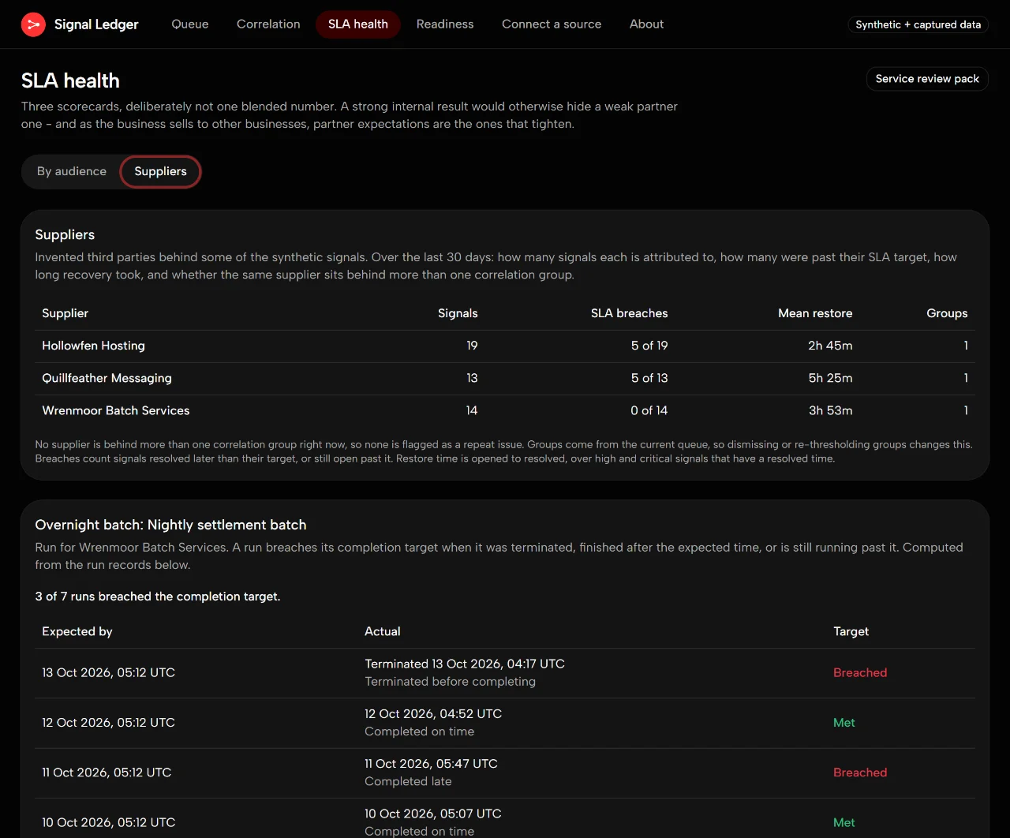This screenshot has width=1010, height=838.
Task: Click the SLA breaches column header
Action: click(x=629, y=313)
